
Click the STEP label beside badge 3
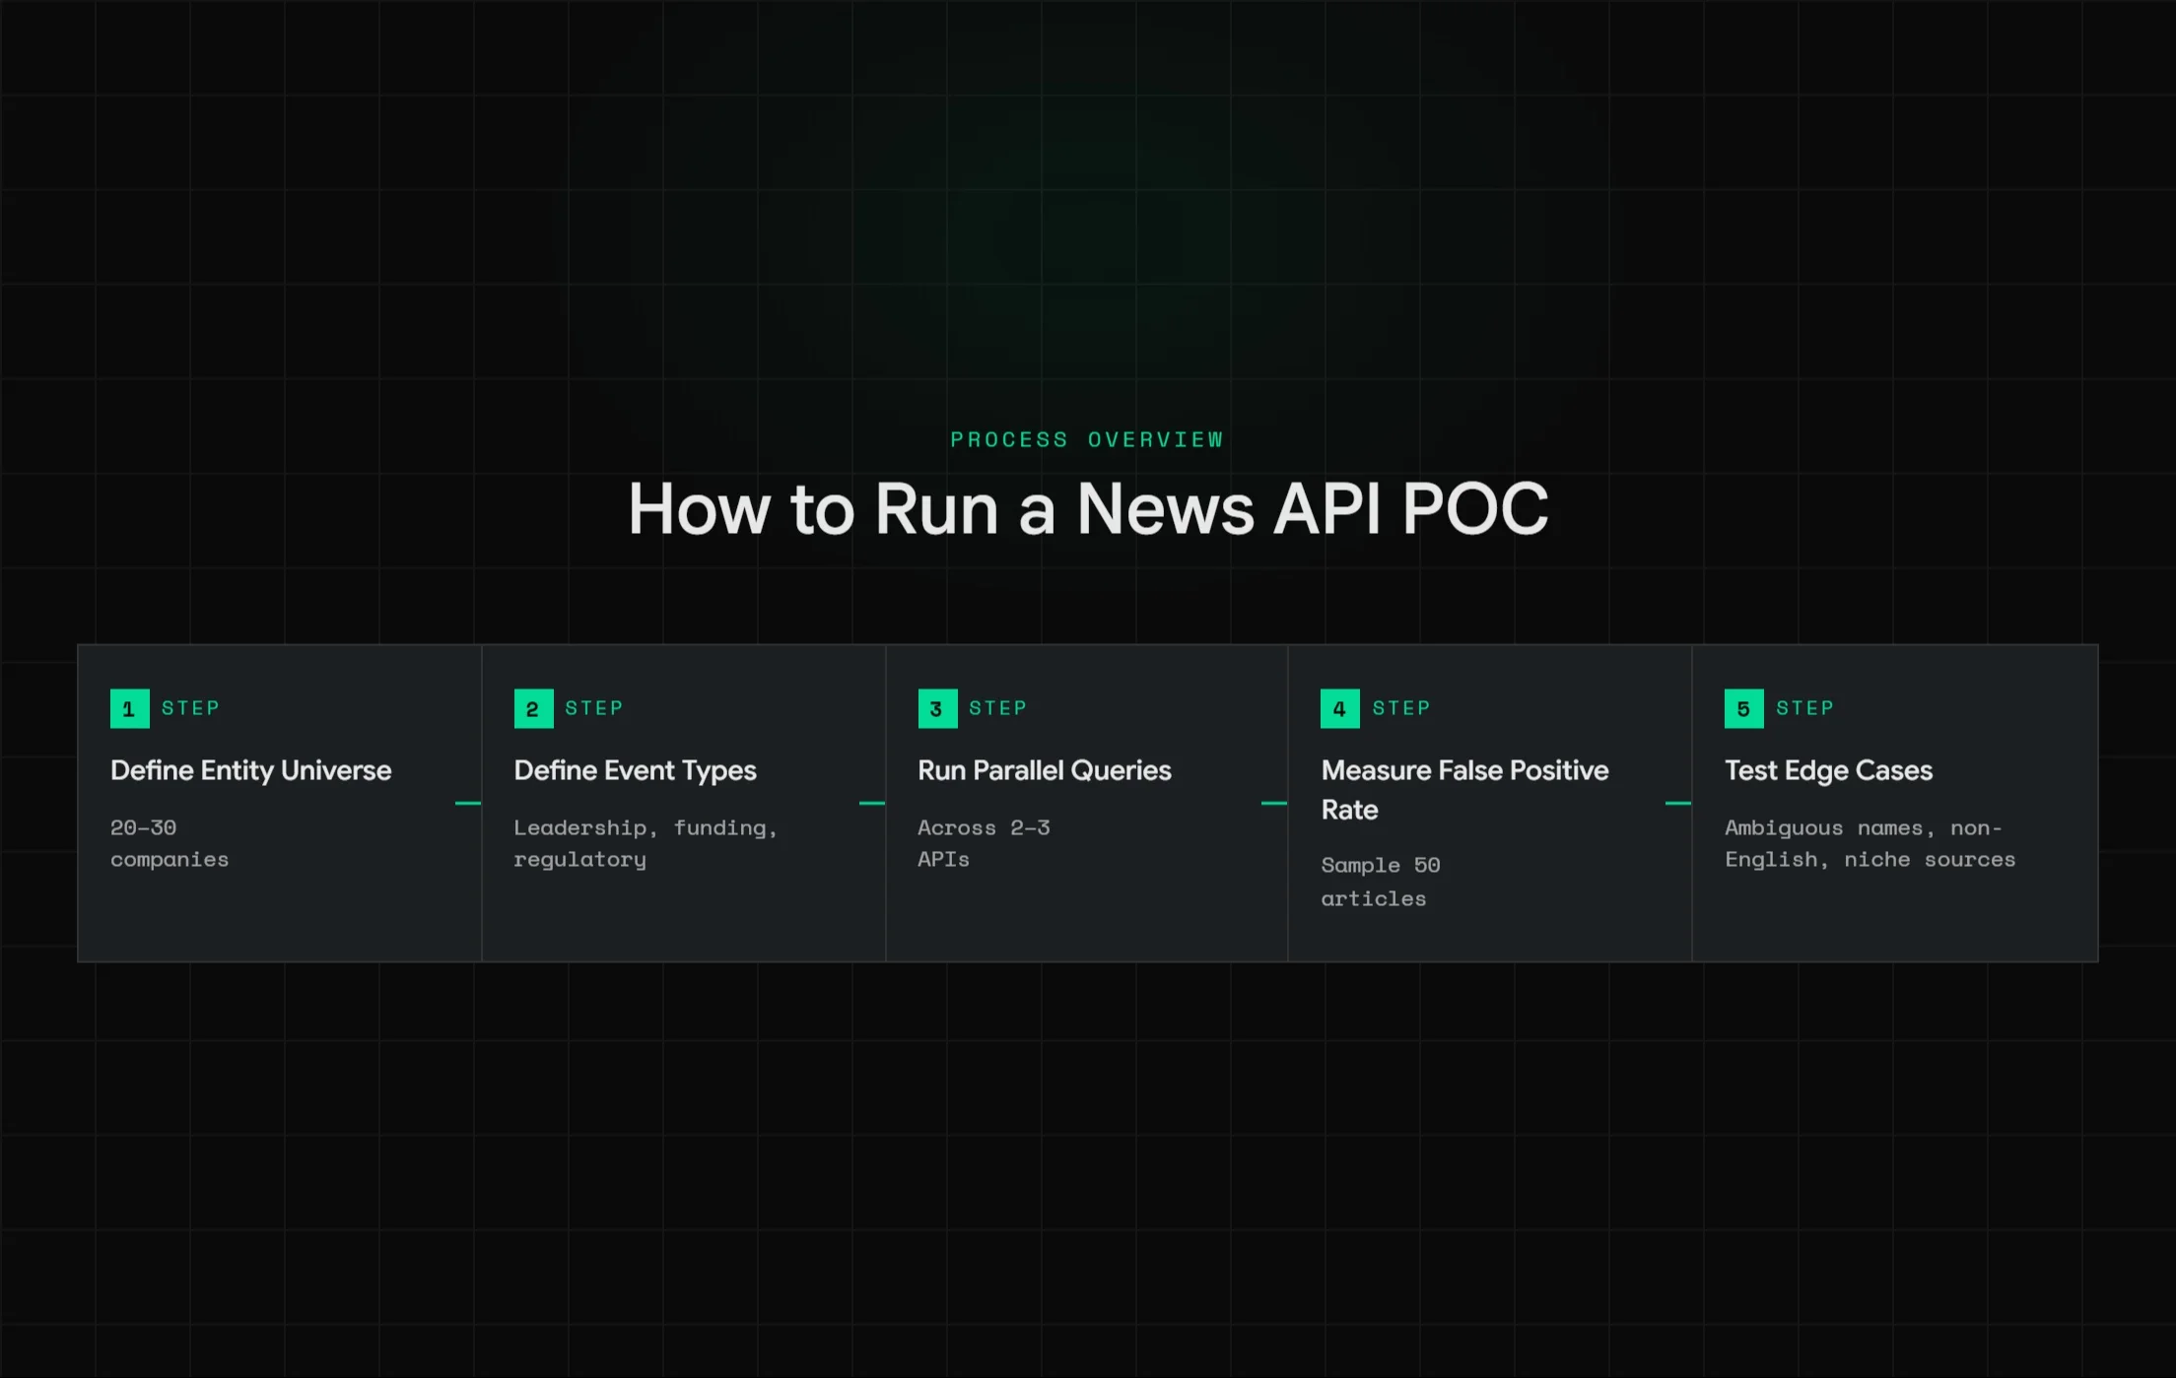click(x=997, y=708)
